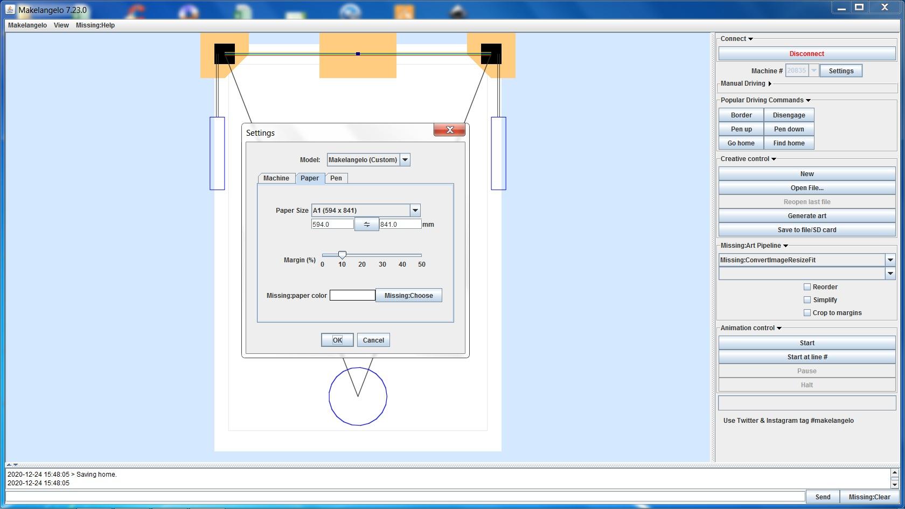
Task: Click the Border driving command
Action: point(741,115)
